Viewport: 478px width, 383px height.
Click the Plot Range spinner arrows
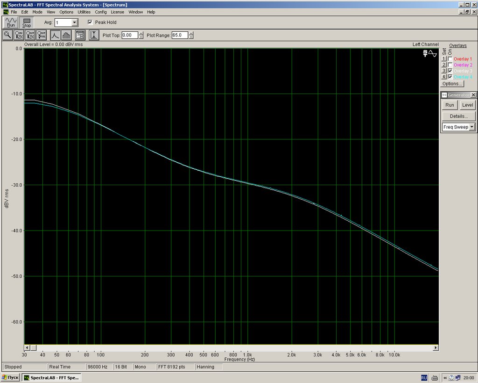coord(191,35)
